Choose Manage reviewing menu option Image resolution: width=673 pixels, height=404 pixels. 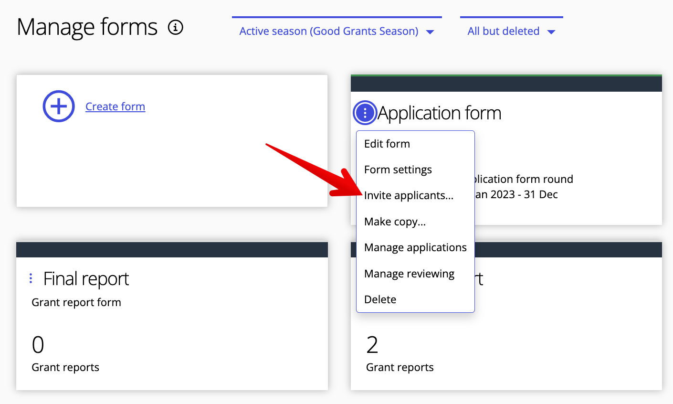pos(409,274)
